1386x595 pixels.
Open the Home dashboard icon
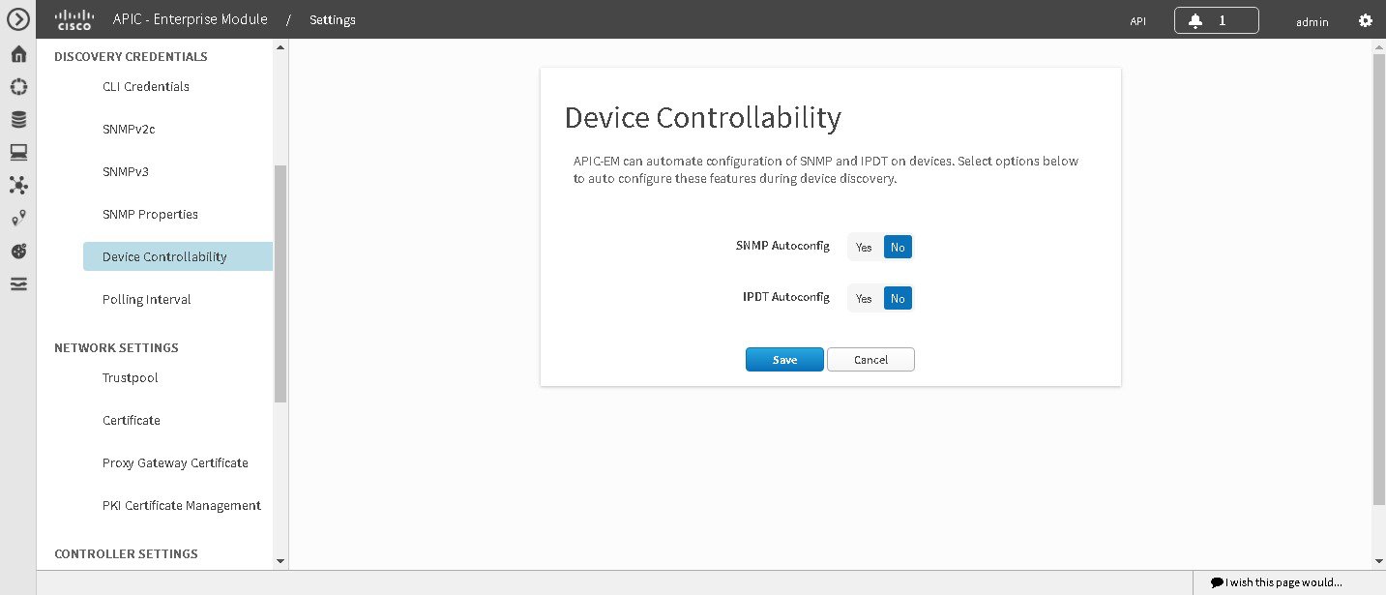(x=17, y=53)
